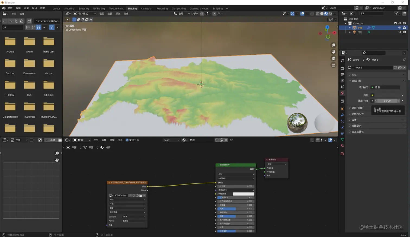This screenshot has height=237, width=410.
Task: Expand the 体积(音量) panel
Action: [357, 108]
